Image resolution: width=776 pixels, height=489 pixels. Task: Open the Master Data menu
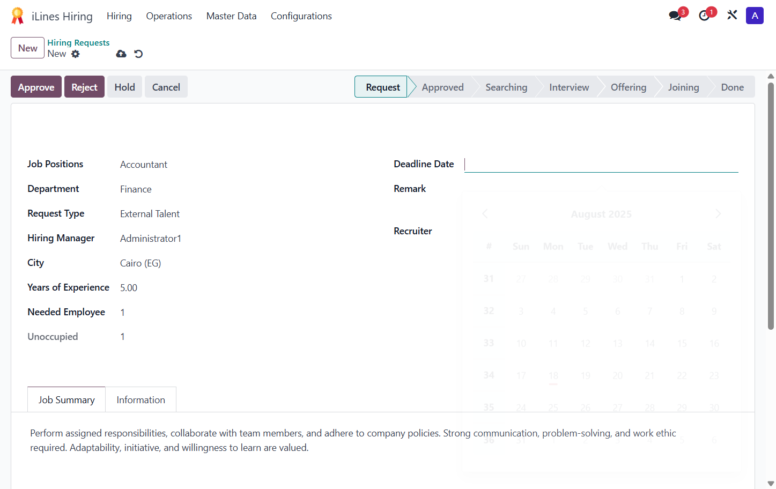click(x=231, y=16)
